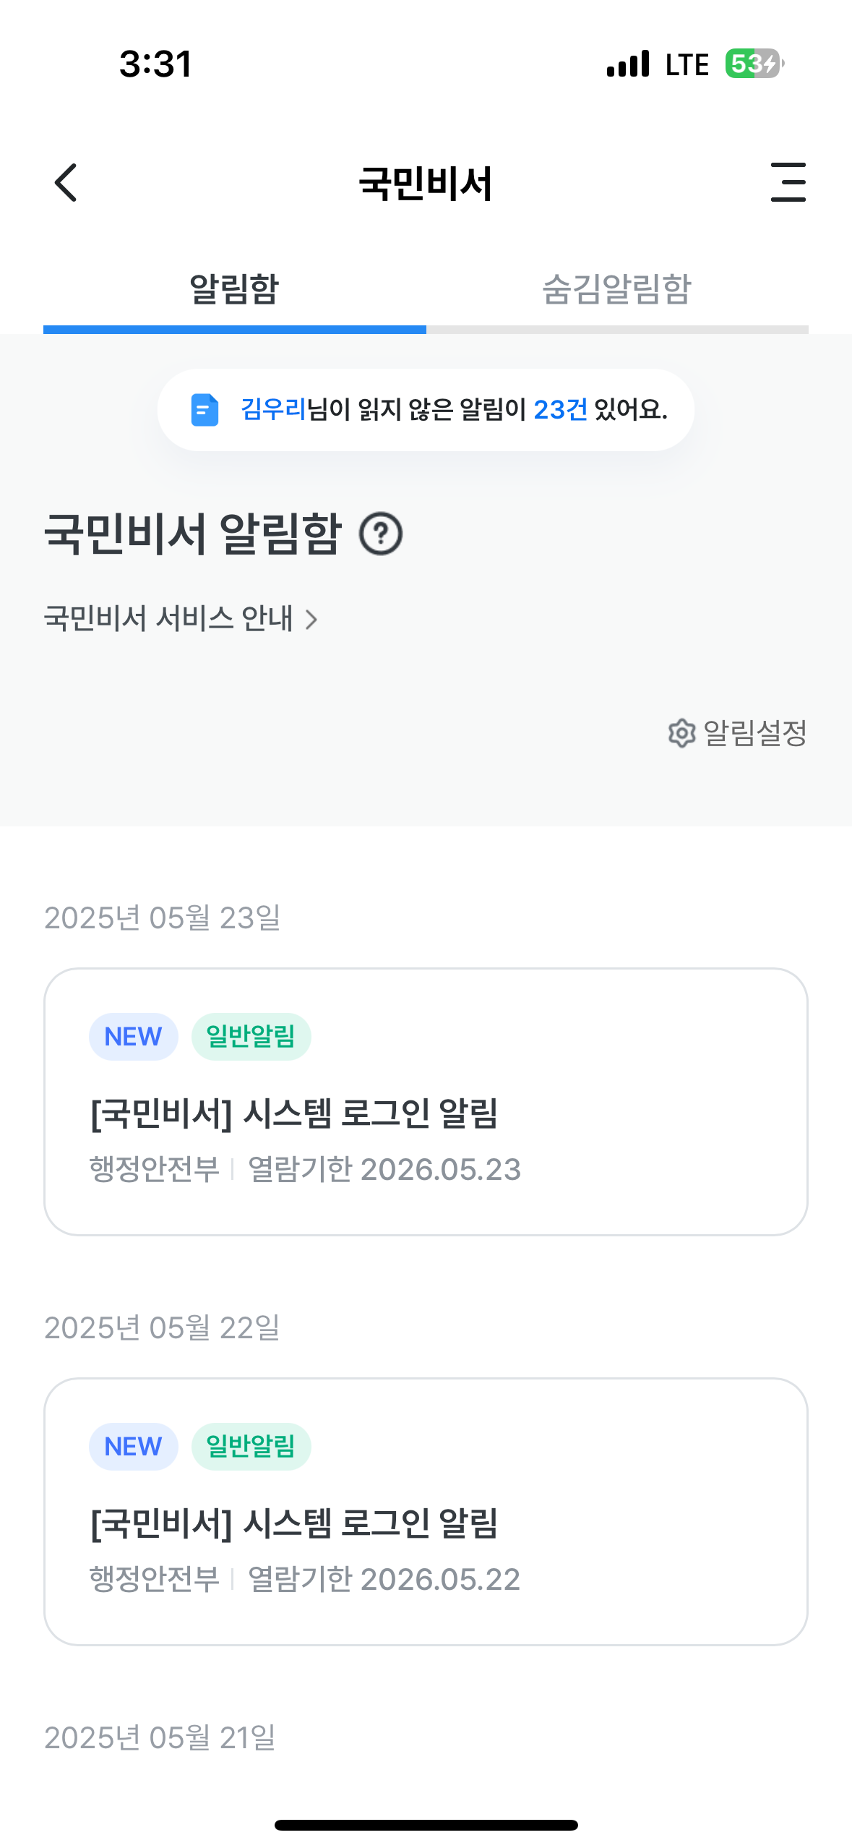Tap the LTE signal bars icon

628,64
